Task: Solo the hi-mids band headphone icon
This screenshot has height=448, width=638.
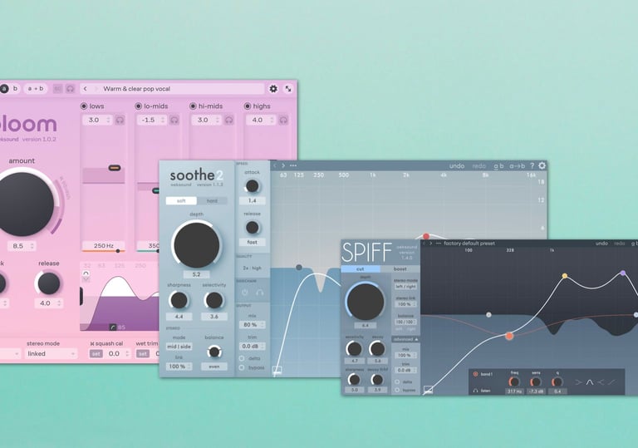Action: (x=228, y=120)
